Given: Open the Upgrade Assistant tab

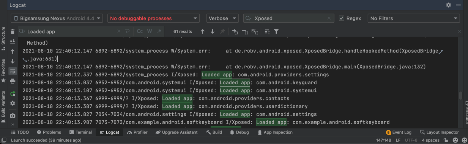Looking at the screenshot, I should tap(176, 132).
